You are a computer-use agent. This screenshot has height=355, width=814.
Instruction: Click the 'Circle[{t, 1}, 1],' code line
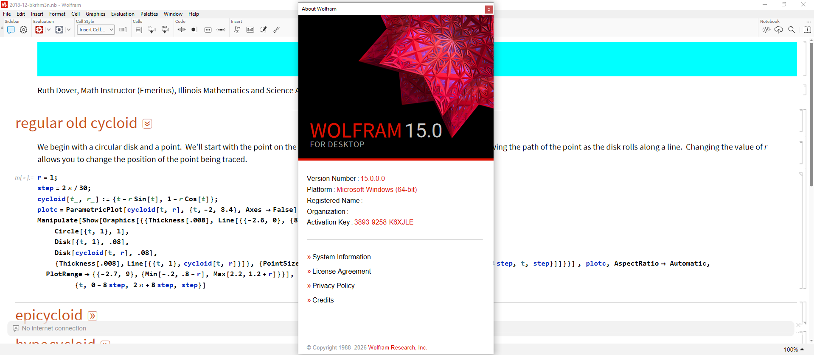tap(91, 231)
